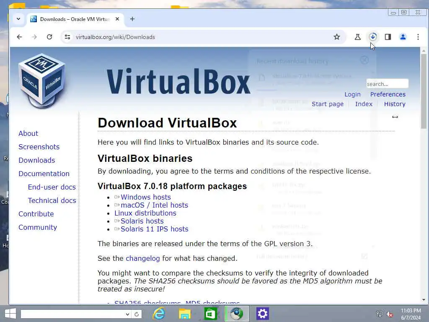This screenshot has height=322, width=429.
Task: Close the Downloads – Oracle VM VirtualBox tab
Action: (117, 19)
